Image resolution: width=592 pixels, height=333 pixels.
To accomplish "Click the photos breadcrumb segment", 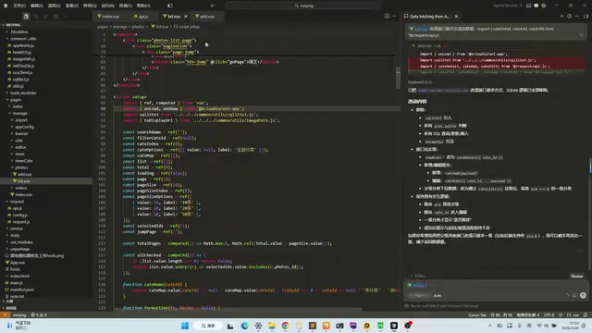I will click(138, 27).
